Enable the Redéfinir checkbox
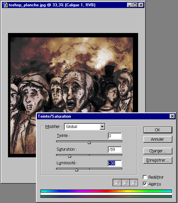Viewport: 178px width, 203px height. [x=145, y=177]
